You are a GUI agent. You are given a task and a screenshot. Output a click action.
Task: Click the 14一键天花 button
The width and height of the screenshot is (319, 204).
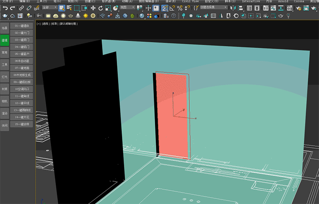click(x=22, y=117)
